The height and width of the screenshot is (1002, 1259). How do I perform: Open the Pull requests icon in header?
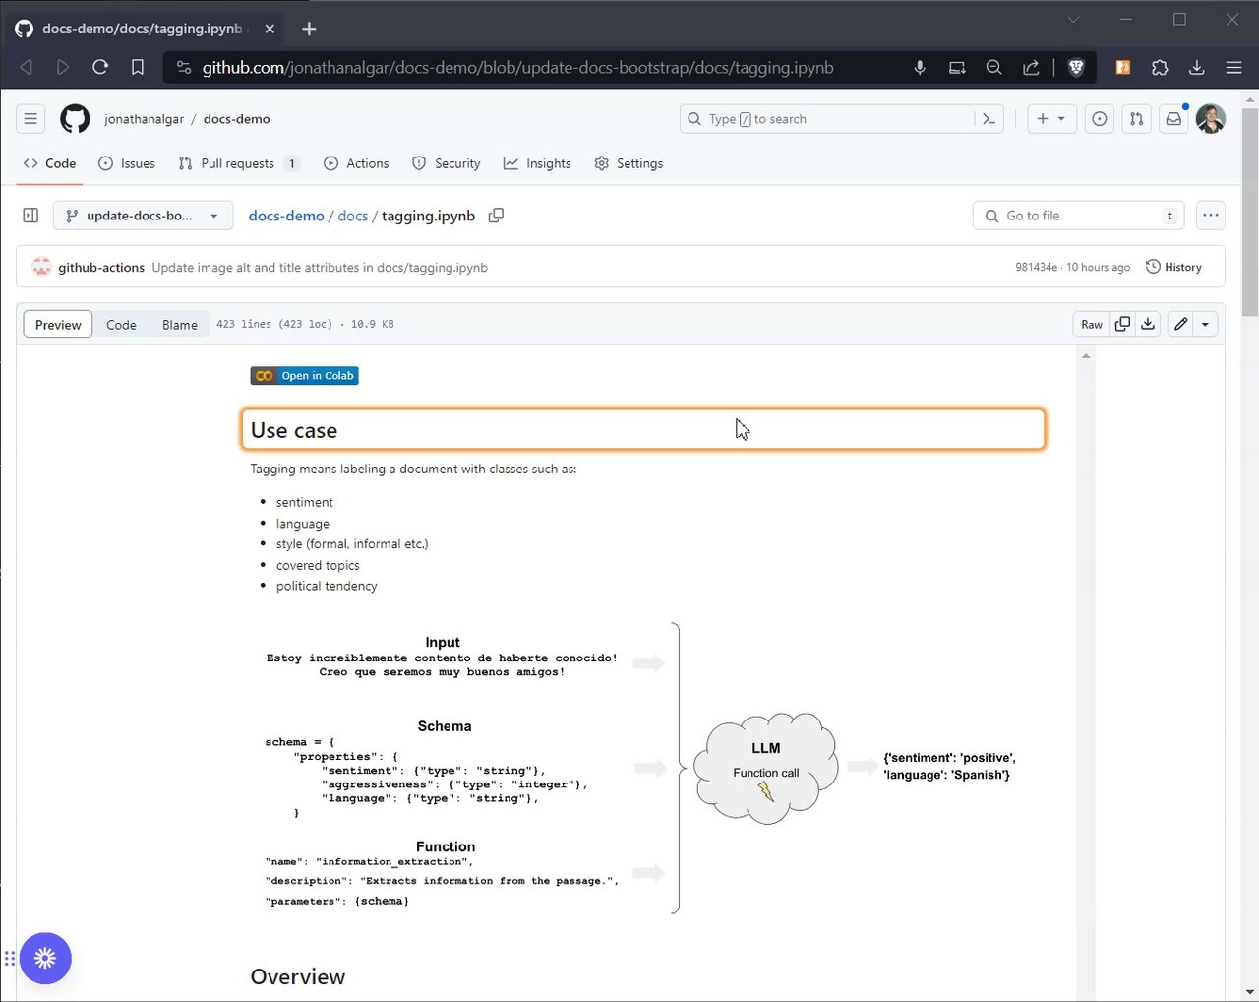pyautogui.click(x=1137, y=119)
